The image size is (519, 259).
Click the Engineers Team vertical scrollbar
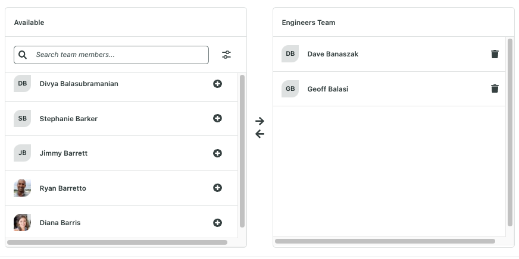(x=510, y=132)
